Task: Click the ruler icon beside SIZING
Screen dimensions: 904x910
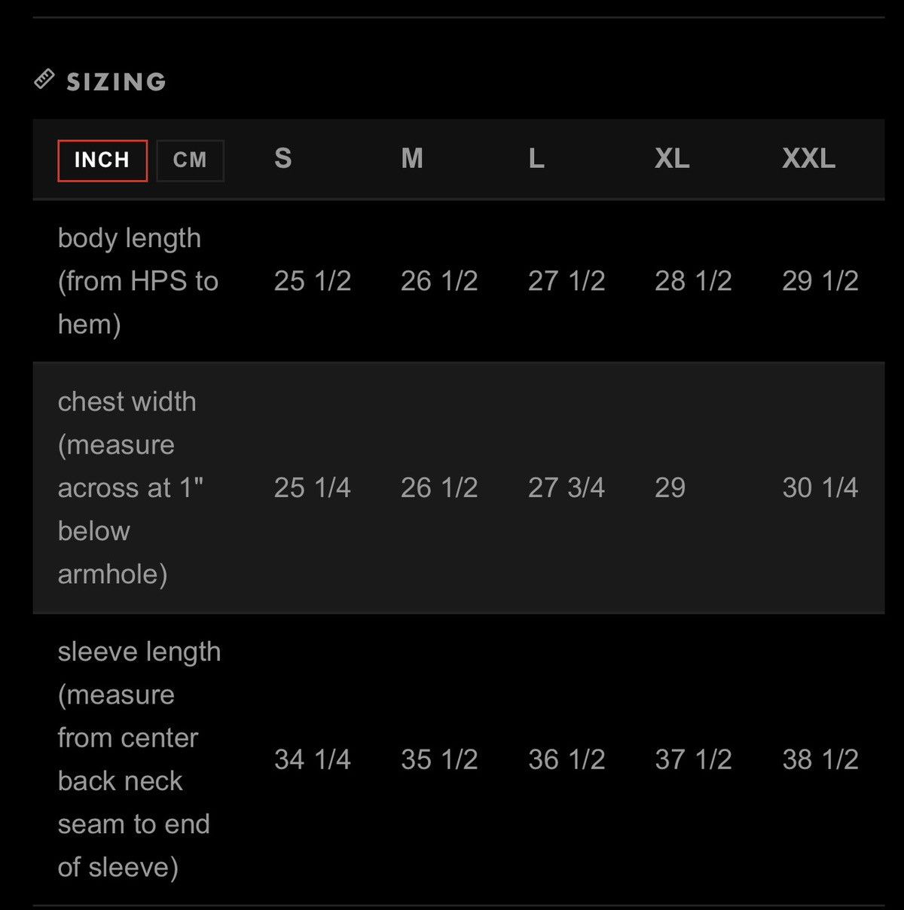Action: tap(44, 79)
